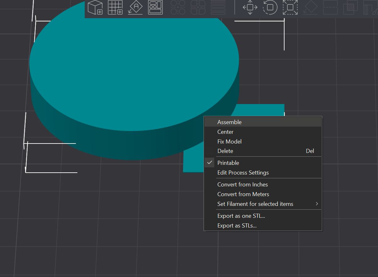This screenshot has width=378, height=277.
Task: Click the Split to objects icon
Action: tap(178, 7)
